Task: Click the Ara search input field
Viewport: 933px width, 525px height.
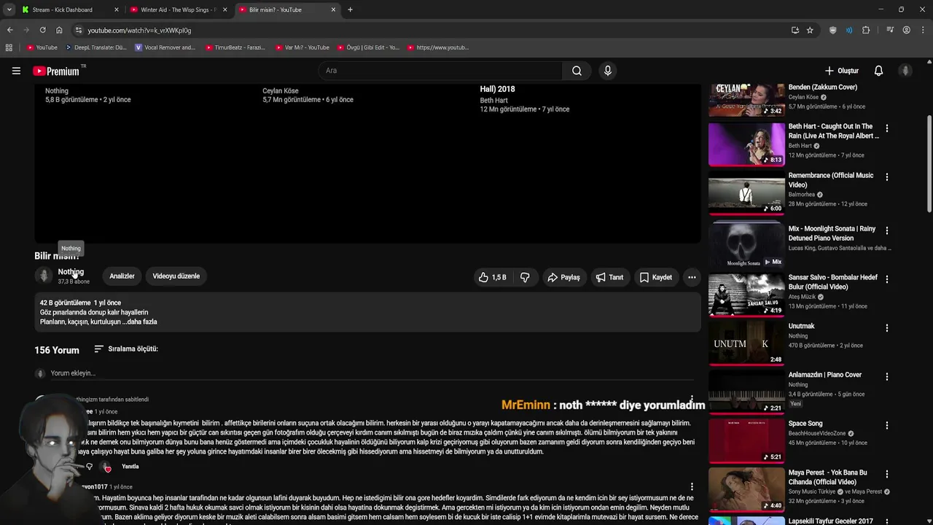Action: [440, 71]
